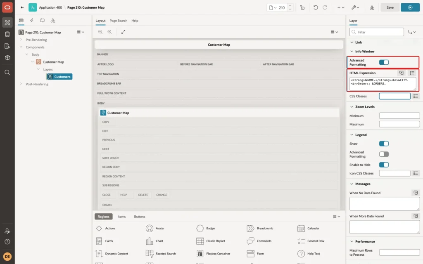Image resolution: width=423 pixels, height=264 pixels.
Task: Collapse the Body tree node
Action: coord(27,54)
